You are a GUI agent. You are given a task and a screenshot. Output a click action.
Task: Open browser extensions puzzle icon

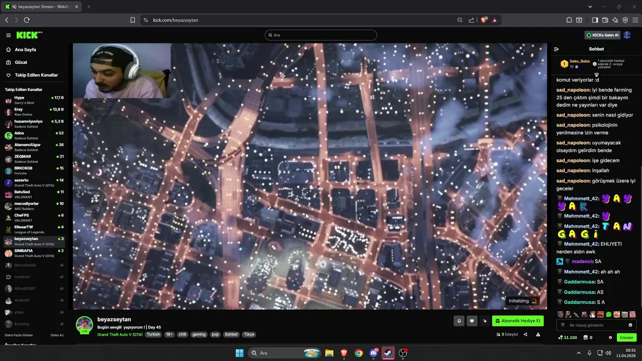click(x=569, y=20)
